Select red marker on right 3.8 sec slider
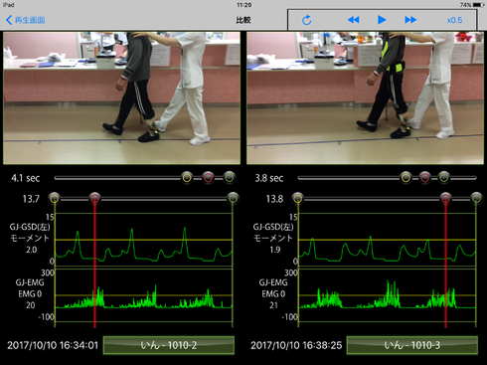487x365 pixels. pyautogui.click(x=424, y=178)
